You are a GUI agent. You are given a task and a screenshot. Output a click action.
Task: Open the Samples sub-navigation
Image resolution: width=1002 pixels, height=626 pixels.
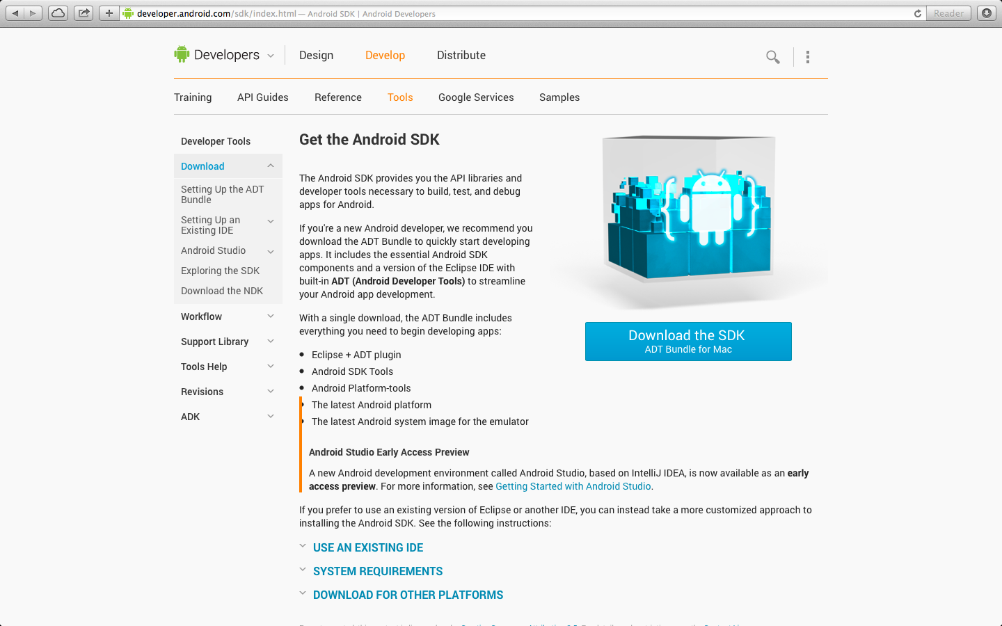[559, 97]
